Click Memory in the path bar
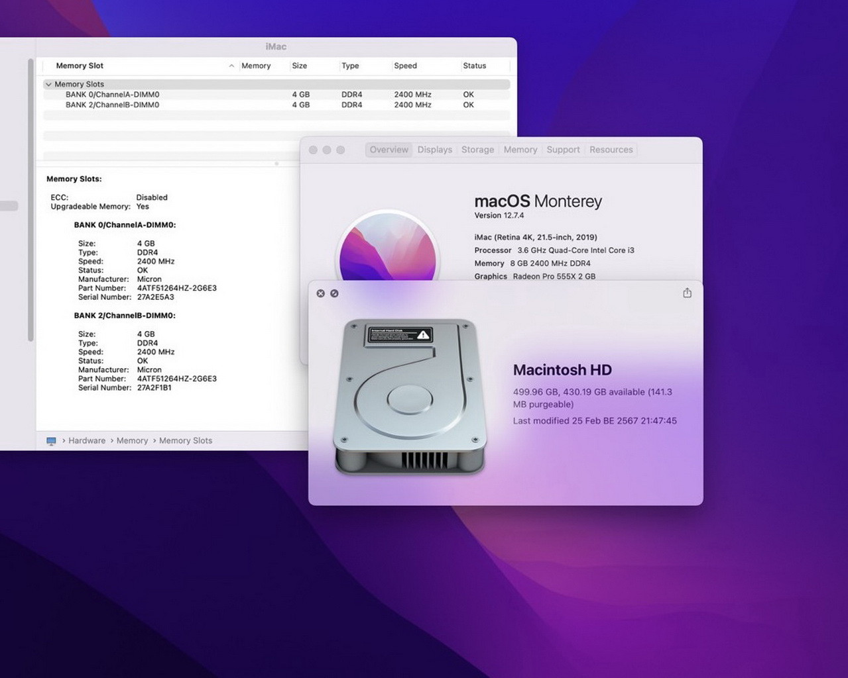This screenshot has height=678, width=848. click(x=133, y=441)
